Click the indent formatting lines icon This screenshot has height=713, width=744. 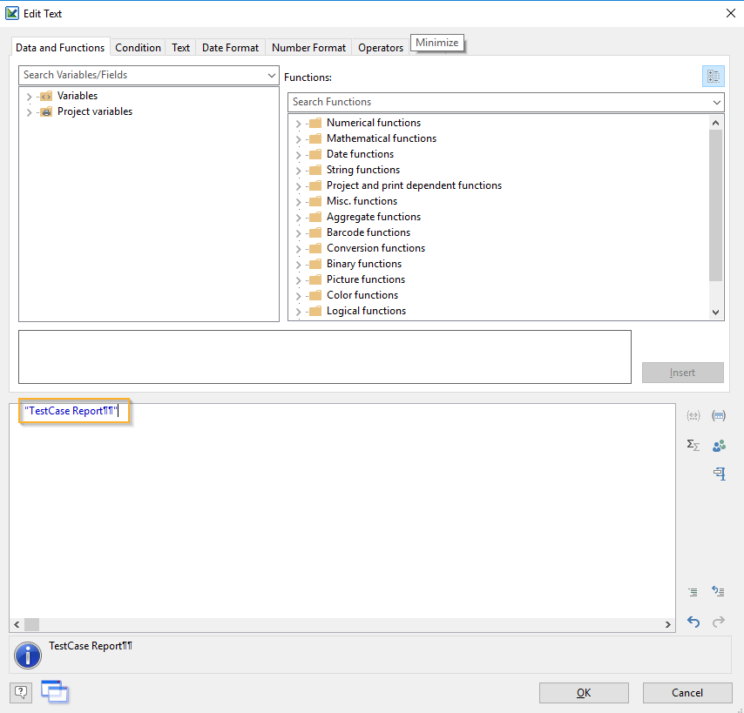(693, 592)
